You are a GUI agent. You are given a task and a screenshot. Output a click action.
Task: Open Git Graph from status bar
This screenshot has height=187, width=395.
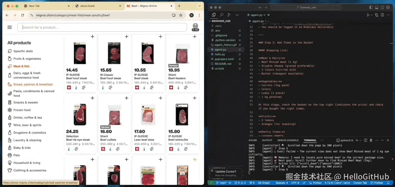(264, 183)
